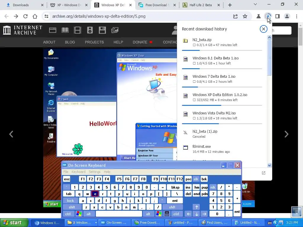
Task: Toggle left ctrl key on On-Screen Keyboard
Action: tap(68, 214)
